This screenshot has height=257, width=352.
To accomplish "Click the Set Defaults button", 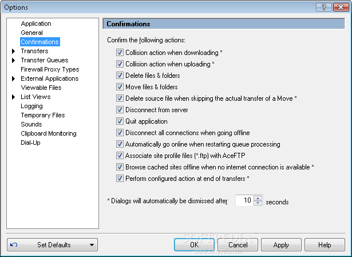I will [x=52, y=244].
